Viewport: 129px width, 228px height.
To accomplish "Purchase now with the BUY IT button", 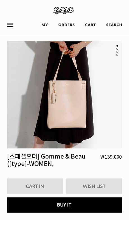I will click(x=64, y=205).
